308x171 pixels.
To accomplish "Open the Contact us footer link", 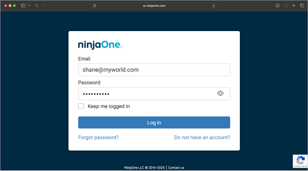I will 176,168.
